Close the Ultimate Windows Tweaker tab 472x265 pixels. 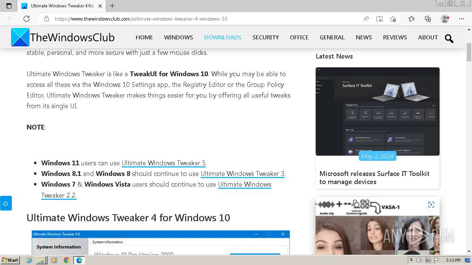pos(100,6)
